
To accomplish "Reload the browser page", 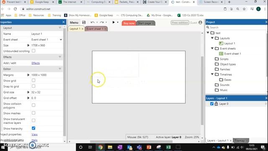I will 15,9.
